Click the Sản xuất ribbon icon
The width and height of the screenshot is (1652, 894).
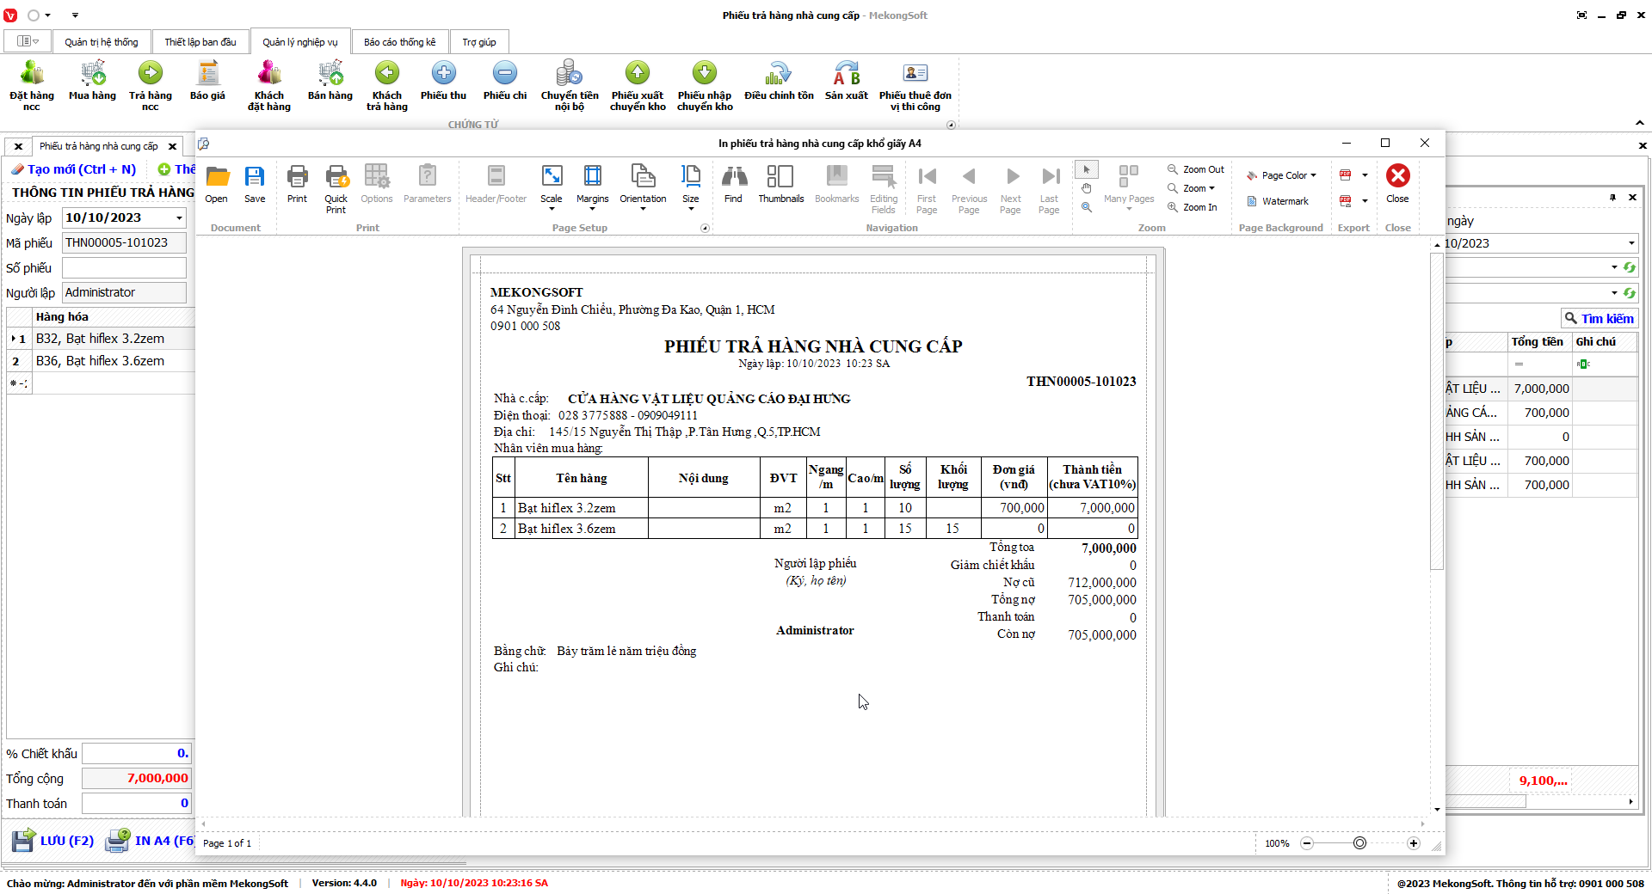(846, 82)
